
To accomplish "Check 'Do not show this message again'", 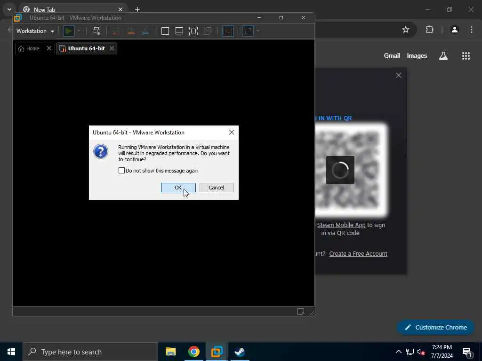I will point(122,170).
